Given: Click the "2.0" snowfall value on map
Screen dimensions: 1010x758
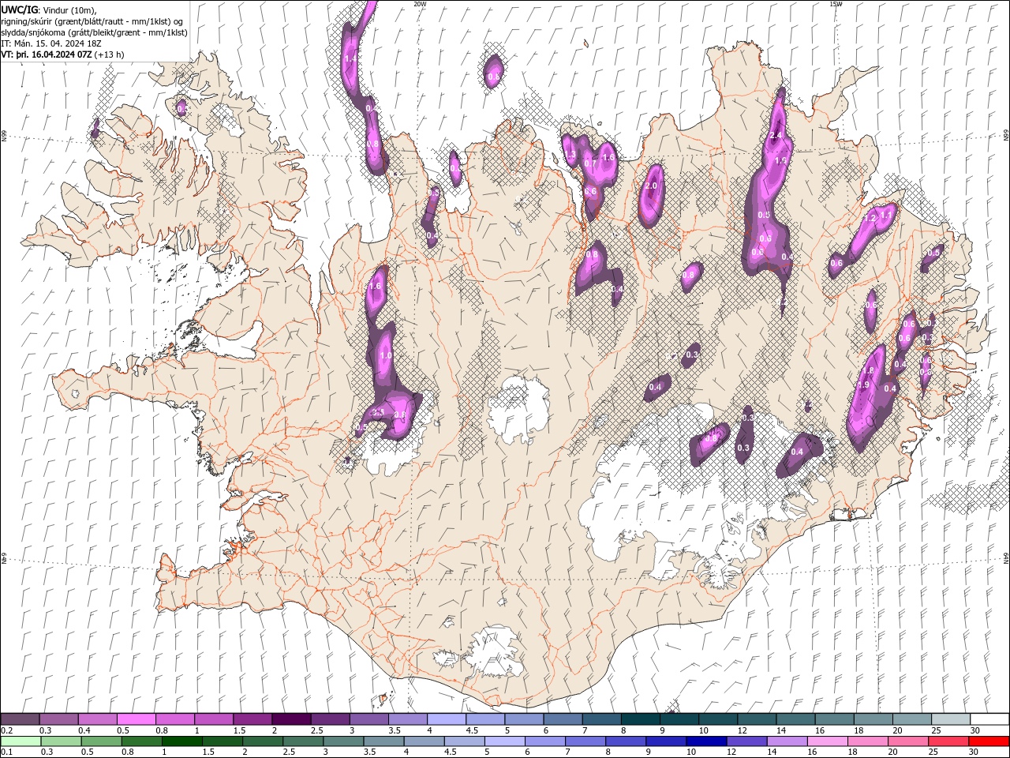Looking at the screenshot, I should tap(651, 186).
